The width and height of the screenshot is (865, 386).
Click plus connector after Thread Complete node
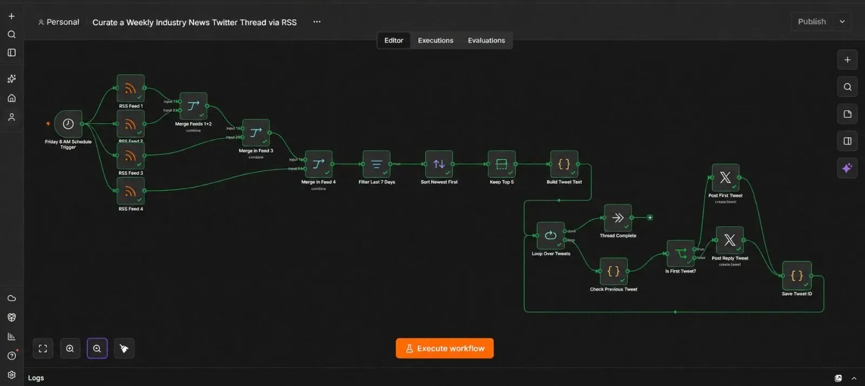pos(650,217)
